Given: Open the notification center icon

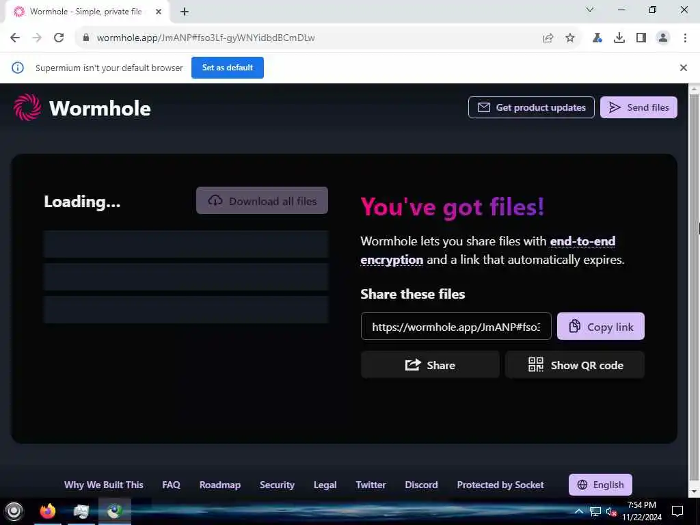Looking at the screenshot, I should click(677, 511).
